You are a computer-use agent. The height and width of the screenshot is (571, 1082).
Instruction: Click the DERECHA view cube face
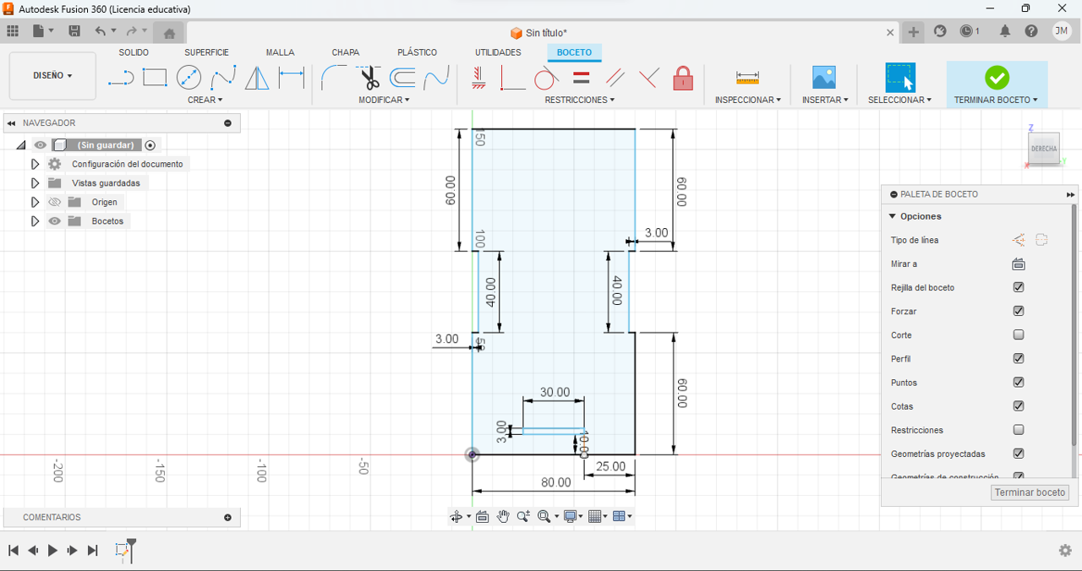point(1044,149)
